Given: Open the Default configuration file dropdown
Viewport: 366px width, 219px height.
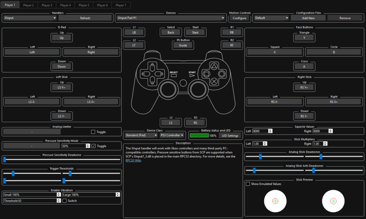Looking at the screenshot, I should pos(272,18).
